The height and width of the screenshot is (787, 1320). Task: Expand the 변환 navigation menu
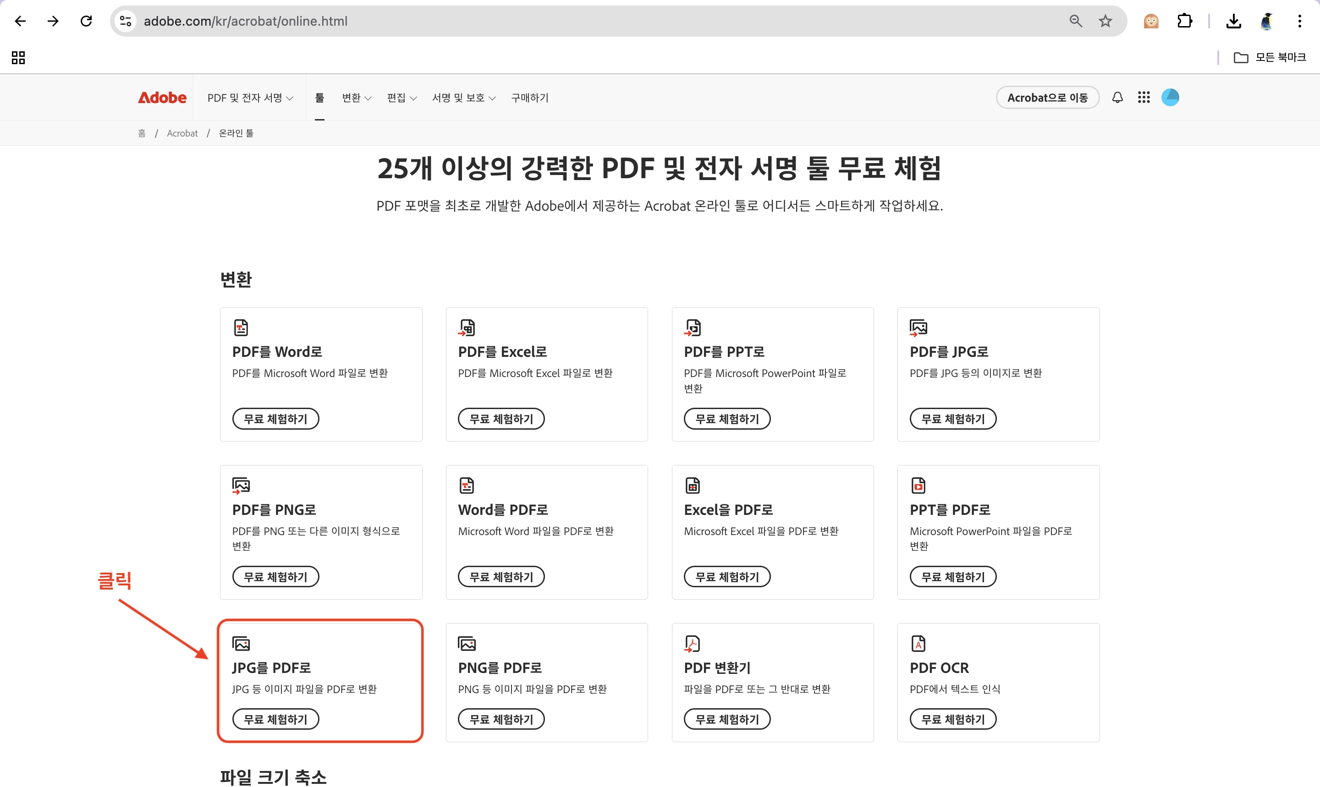click(357, 98)
